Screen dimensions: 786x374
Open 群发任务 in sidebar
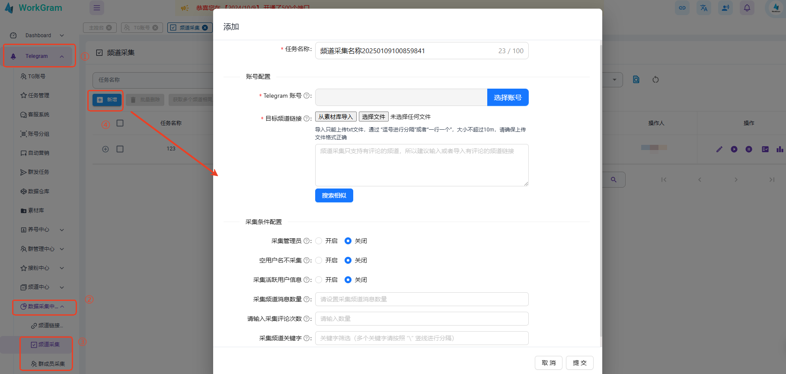(x=35, y=172)
